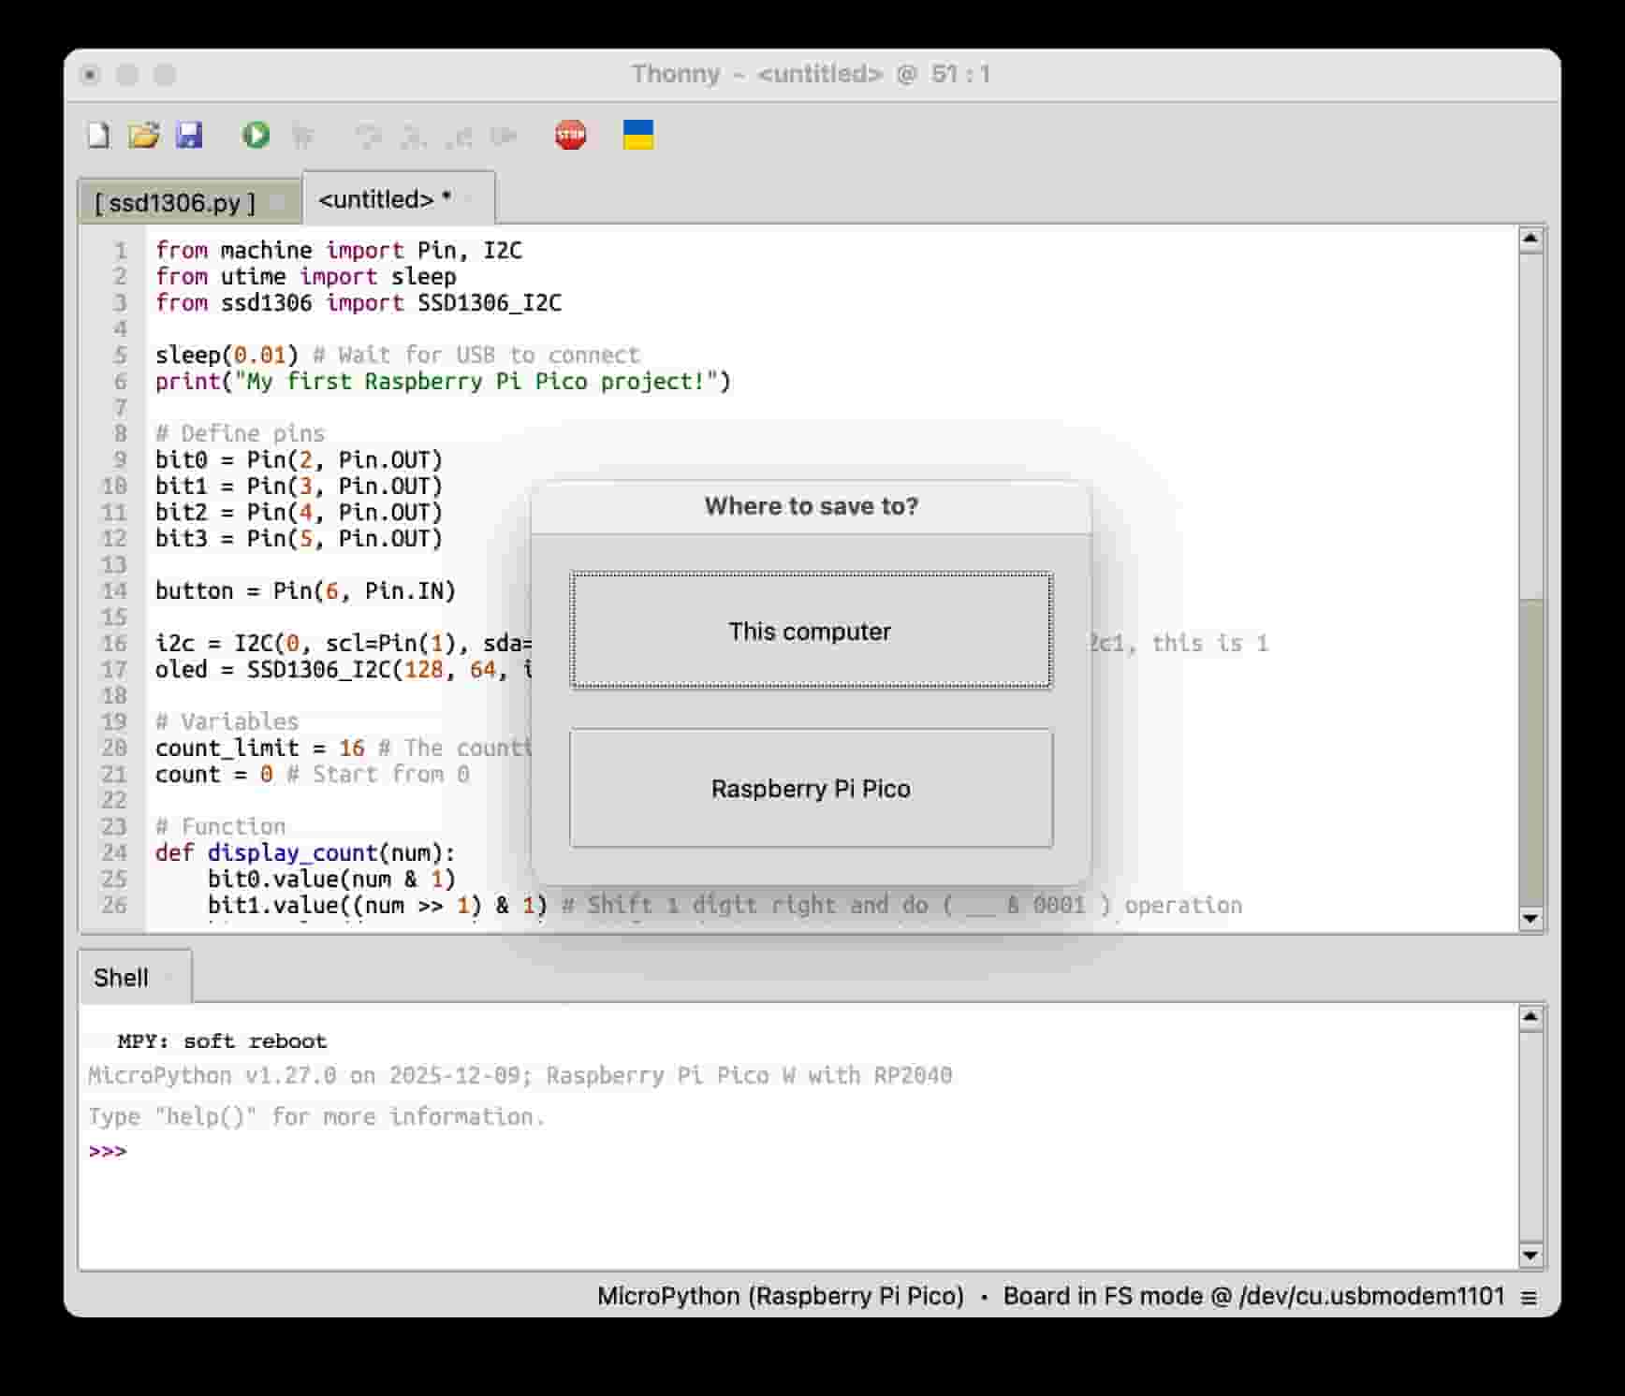
Task: Close the ssd1306.py editor tab
Action: point(277,202)
